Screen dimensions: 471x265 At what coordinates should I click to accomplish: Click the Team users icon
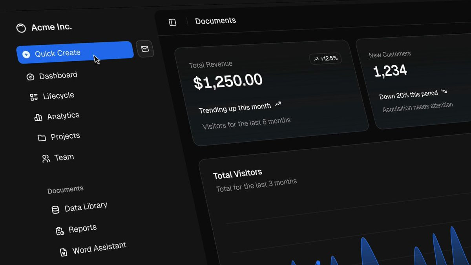tap(46, 159)
